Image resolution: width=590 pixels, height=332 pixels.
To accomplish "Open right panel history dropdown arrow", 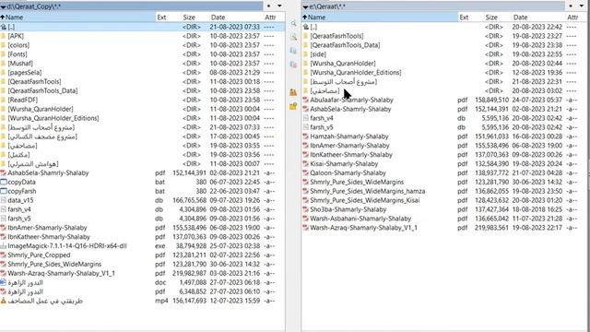I will click(582, 6).
